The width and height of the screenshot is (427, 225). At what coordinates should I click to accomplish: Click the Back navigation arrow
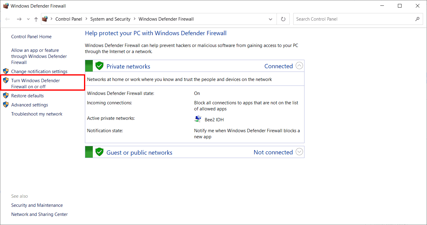[x=8, y=19]
